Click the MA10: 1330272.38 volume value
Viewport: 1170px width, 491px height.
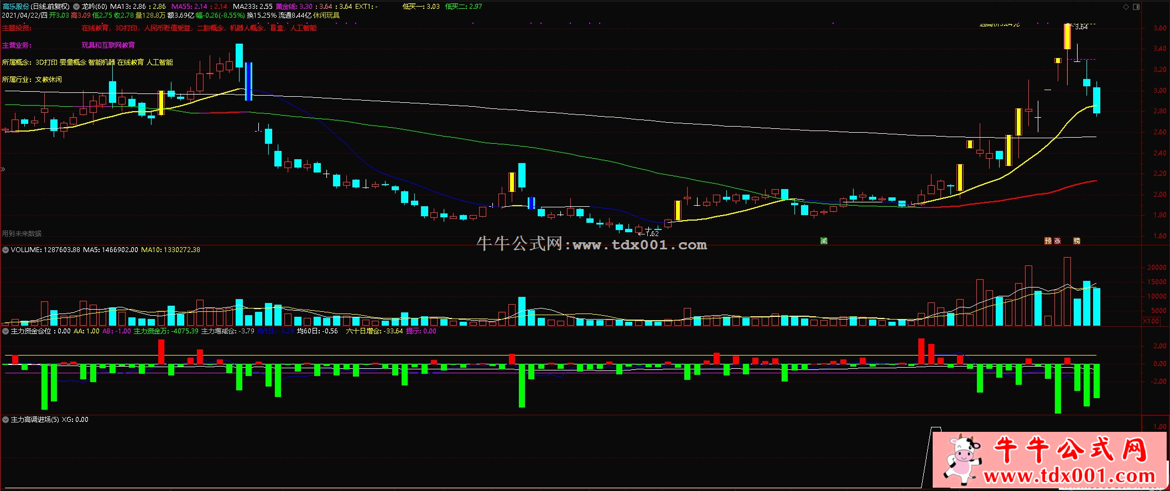171,250
